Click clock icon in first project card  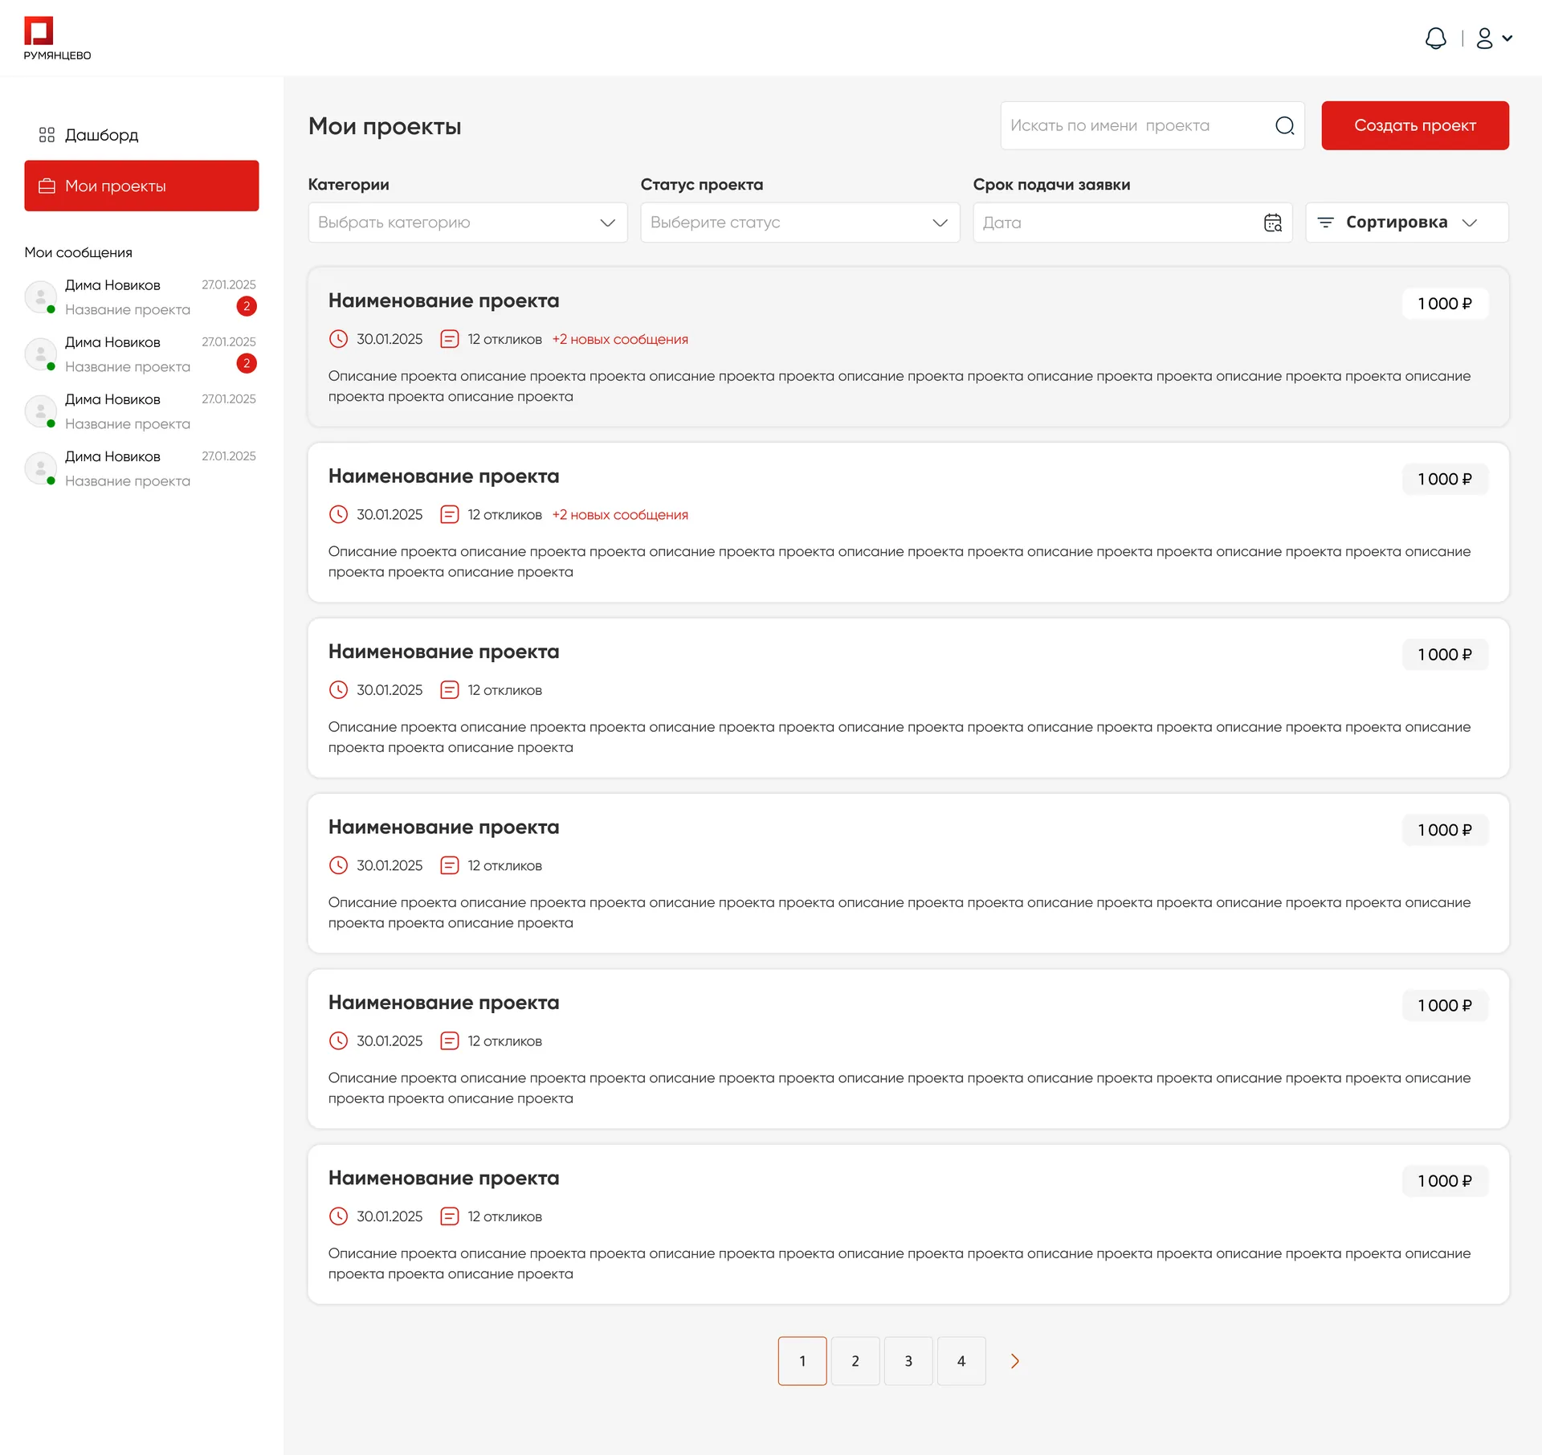(339, 339)
